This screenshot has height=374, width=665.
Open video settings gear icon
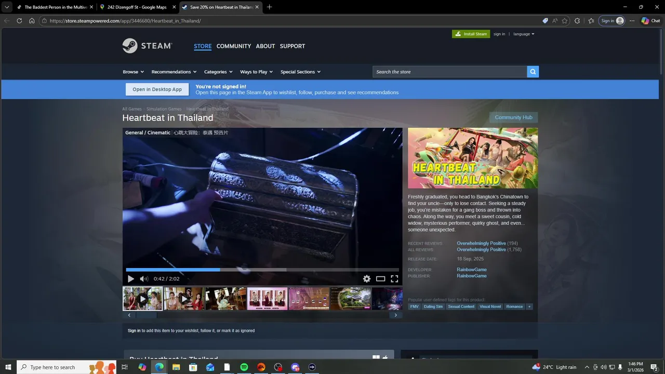point(367,279)
